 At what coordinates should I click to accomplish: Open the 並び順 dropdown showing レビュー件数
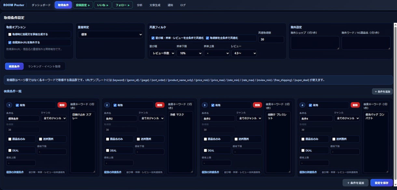162,53
